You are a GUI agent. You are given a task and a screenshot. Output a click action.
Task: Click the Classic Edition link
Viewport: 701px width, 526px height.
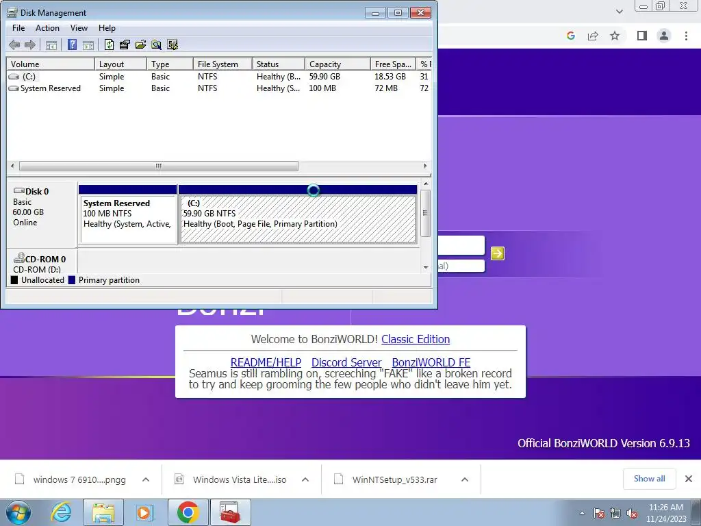(416, 339)
